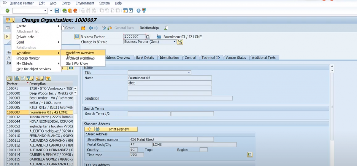
Task: Switch to the Technical ID tab
Action: point(211,58)
